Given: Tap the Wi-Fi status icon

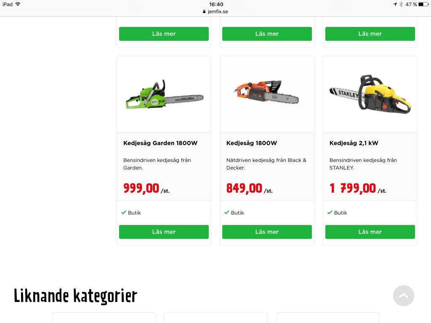Looking at the screenshot, I should 18,4.
